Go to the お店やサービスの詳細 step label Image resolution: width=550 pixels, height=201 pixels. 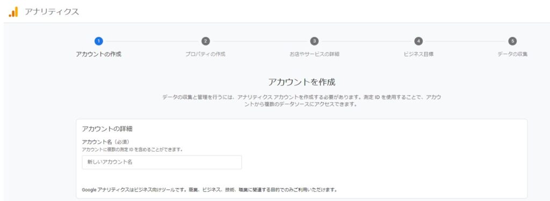(x=314, y=54)
